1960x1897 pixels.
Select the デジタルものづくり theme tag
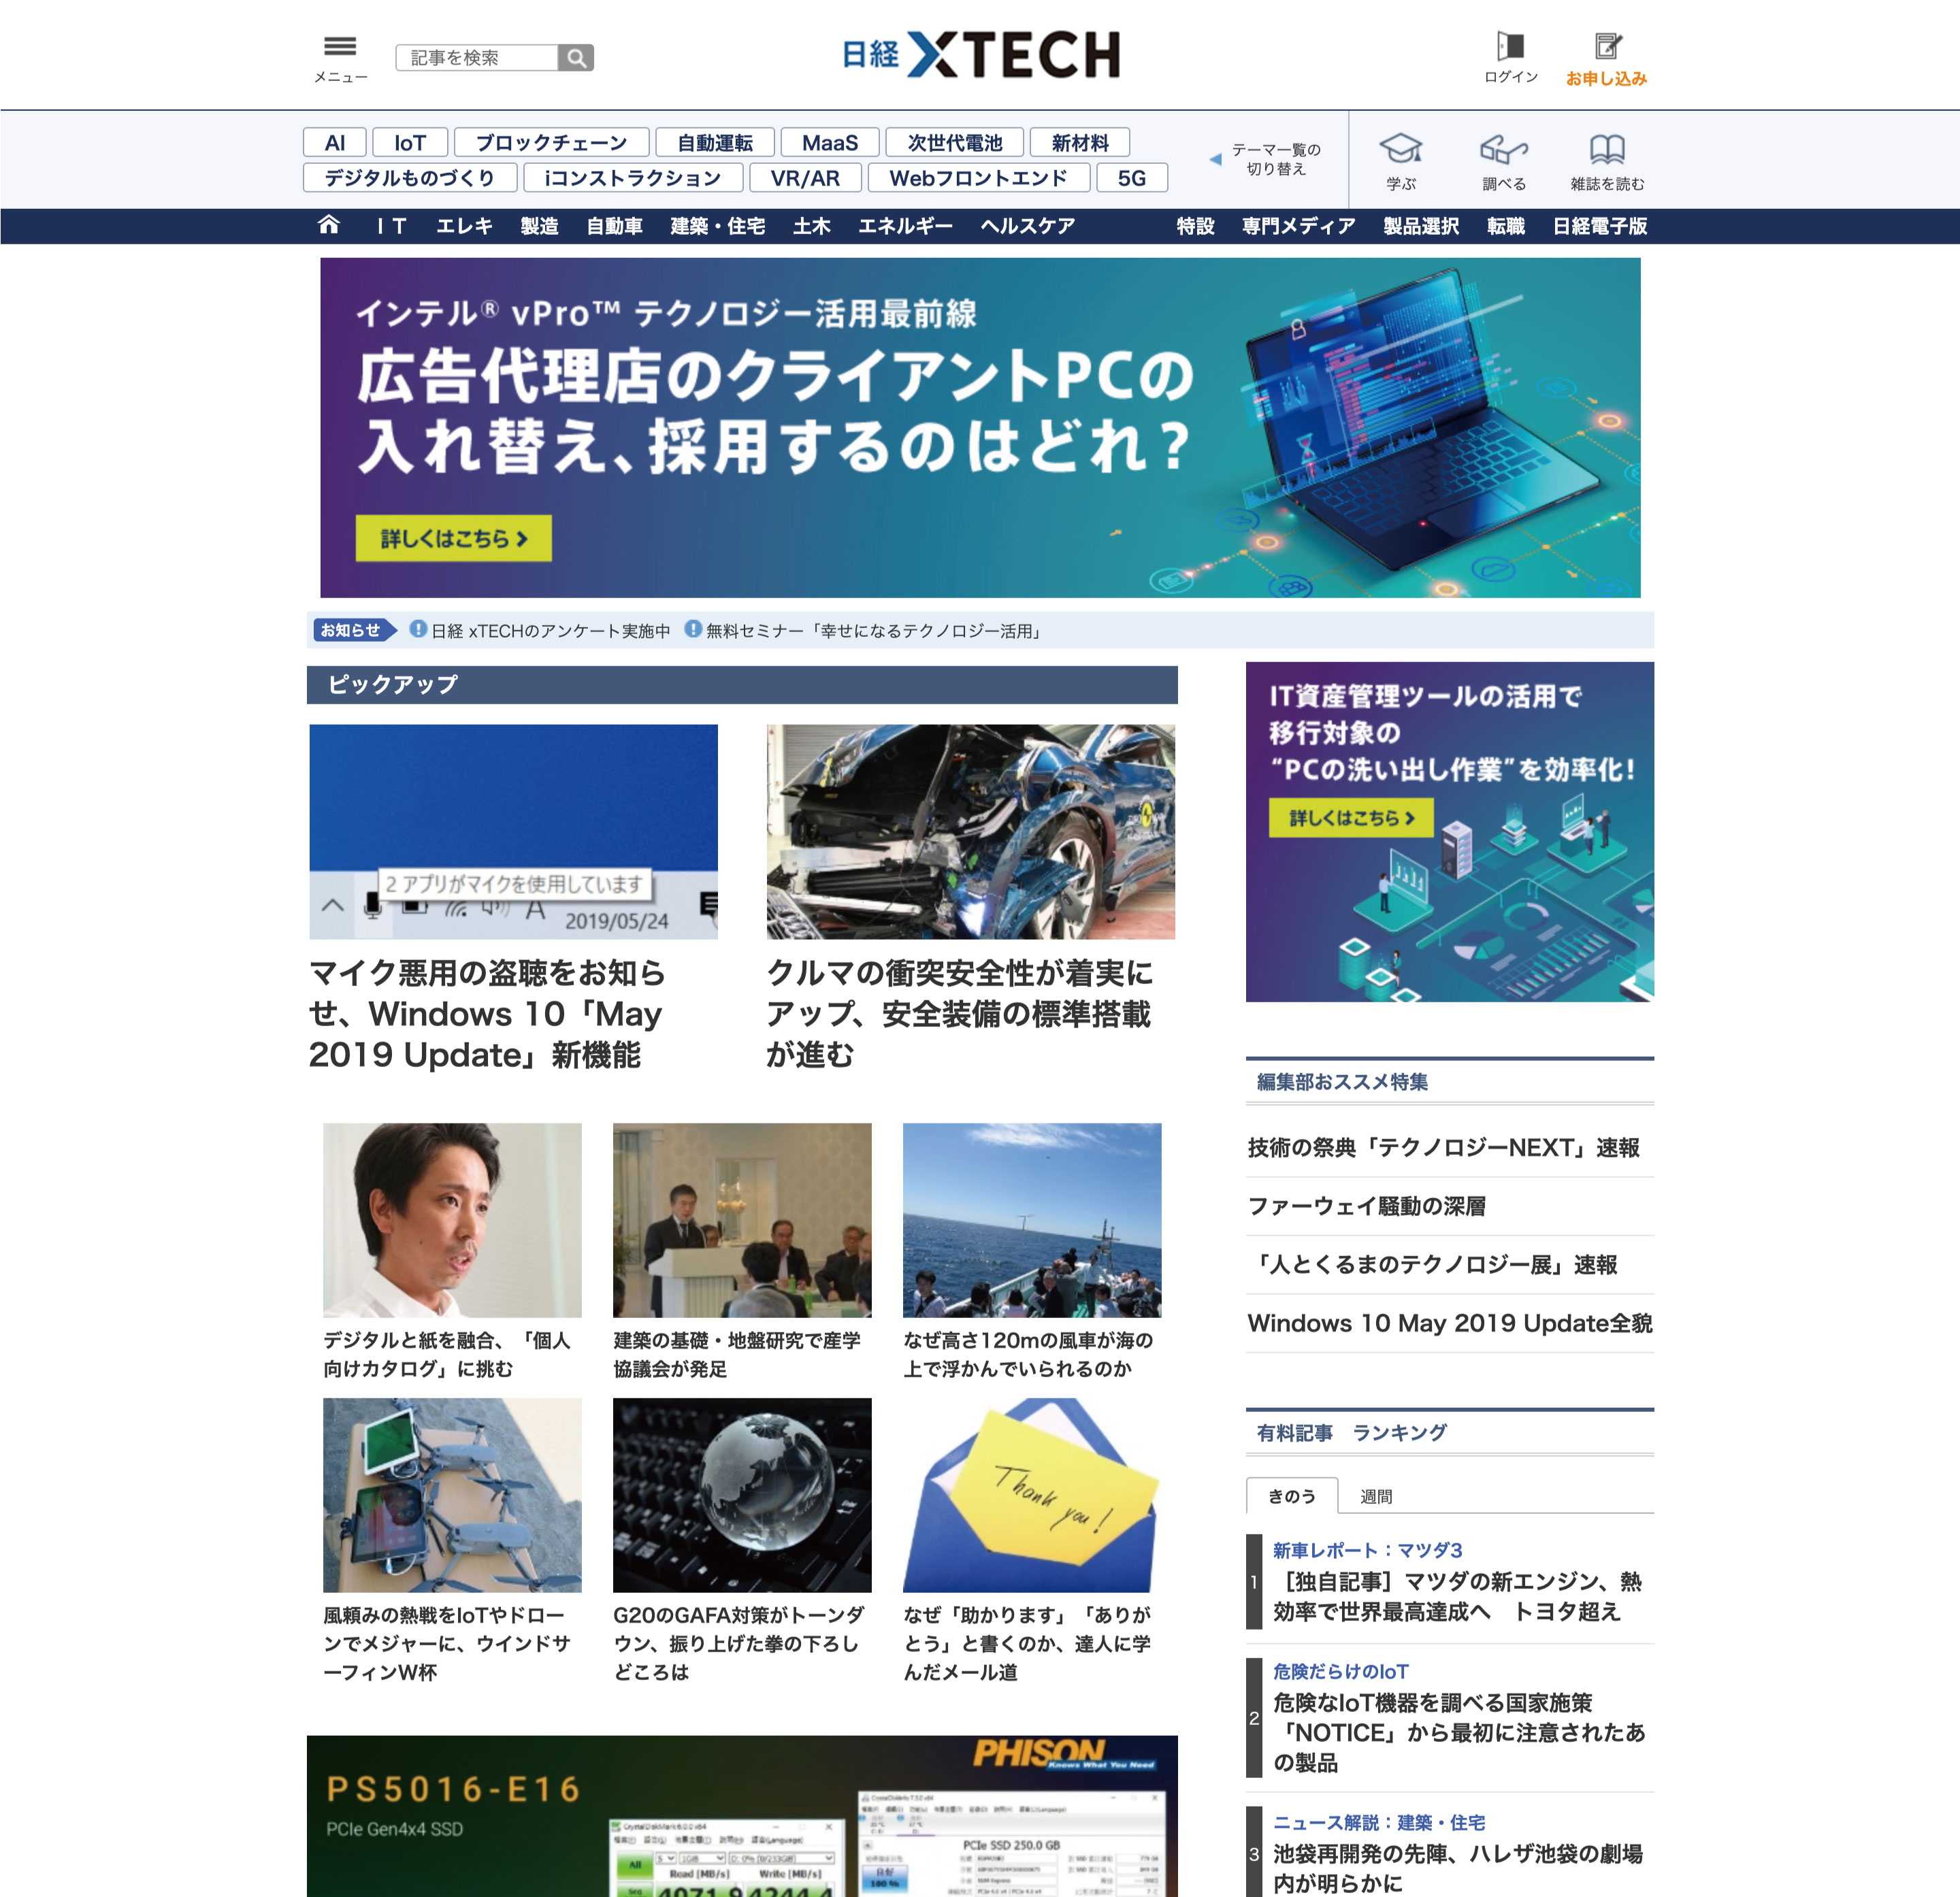click(x=410, y=178)
